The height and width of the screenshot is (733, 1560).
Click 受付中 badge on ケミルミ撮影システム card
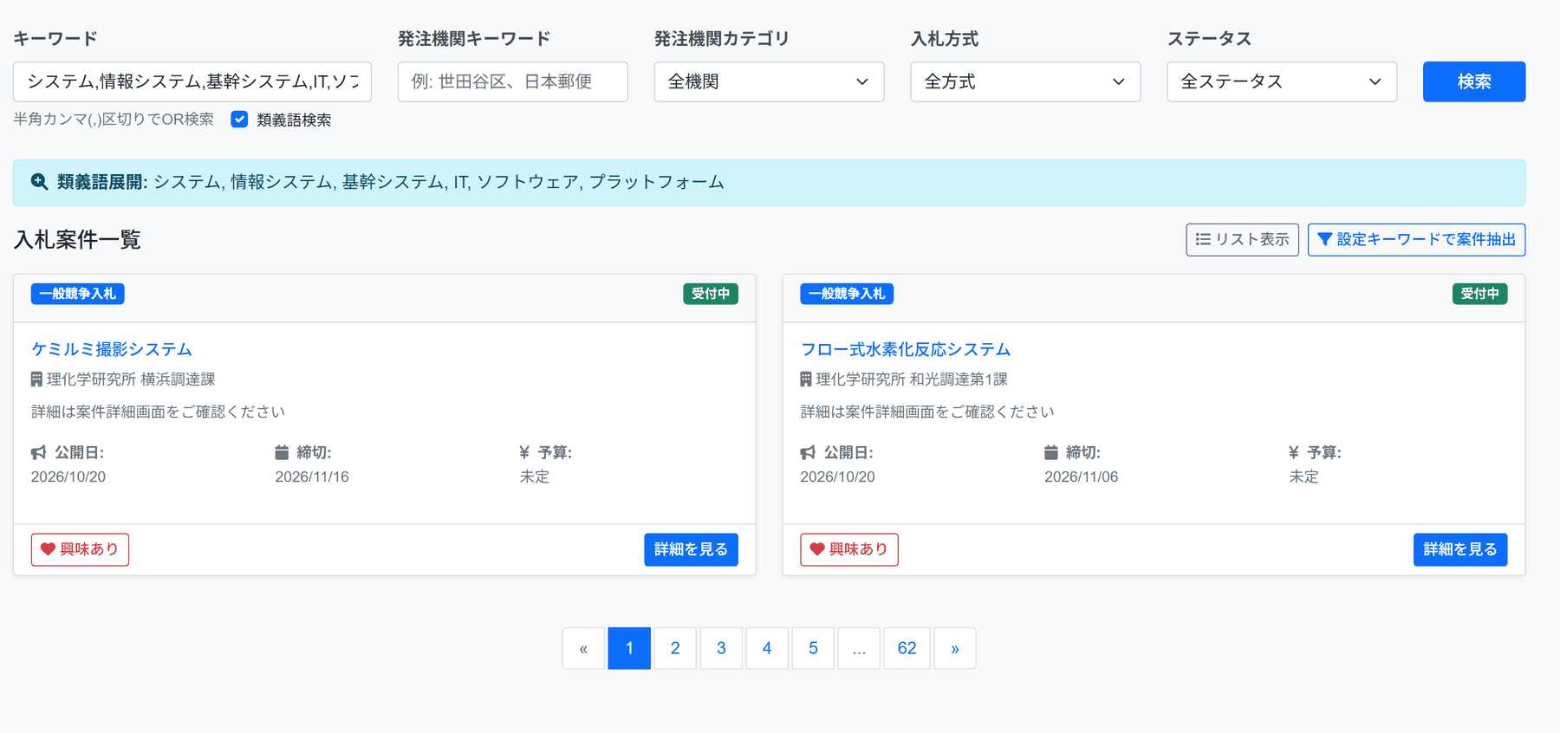tap(711, 294)
